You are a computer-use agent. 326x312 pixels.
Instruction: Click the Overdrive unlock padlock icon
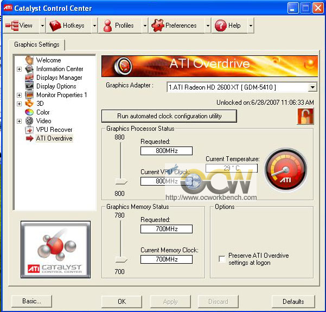tap(305, 117)
